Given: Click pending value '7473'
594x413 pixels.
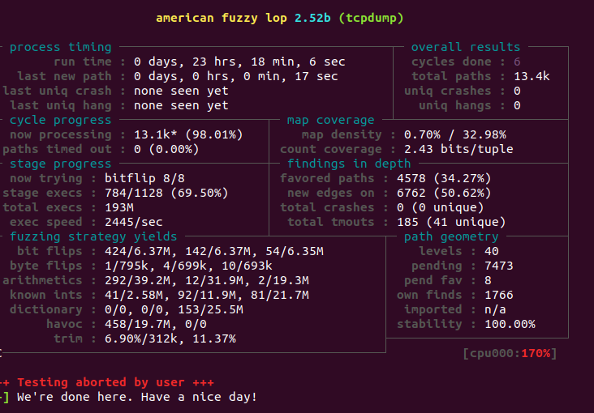Looking at the screenshot, I should (x=498, y=266).
